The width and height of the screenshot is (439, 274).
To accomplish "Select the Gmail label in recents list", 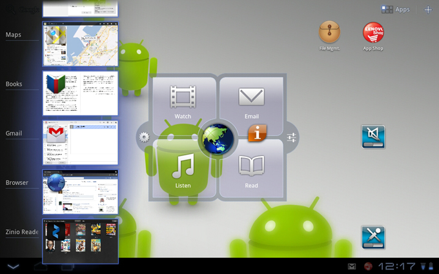I will tap(14, 133).
